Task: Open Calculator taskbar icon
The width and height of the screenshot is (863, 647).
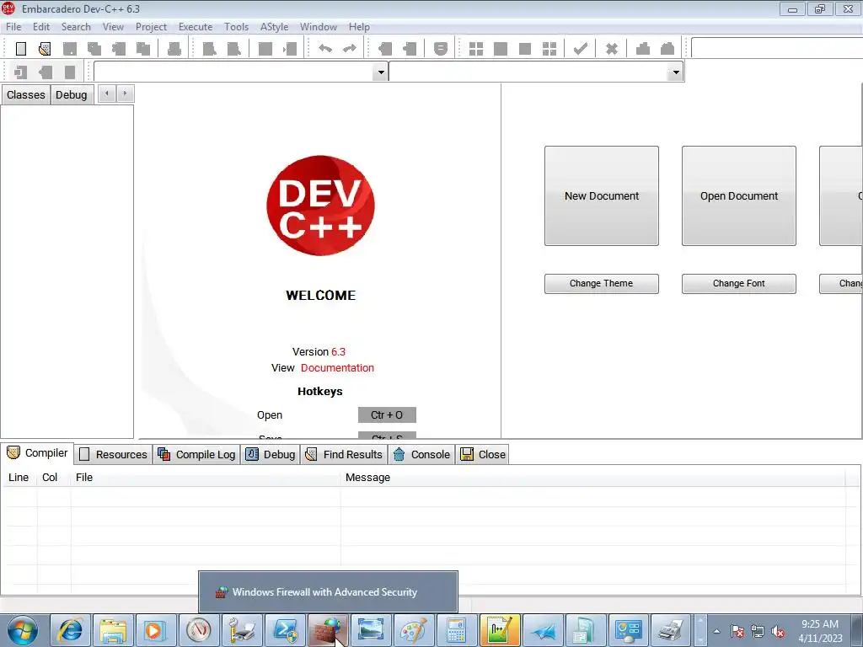Action: coord(456,630)
